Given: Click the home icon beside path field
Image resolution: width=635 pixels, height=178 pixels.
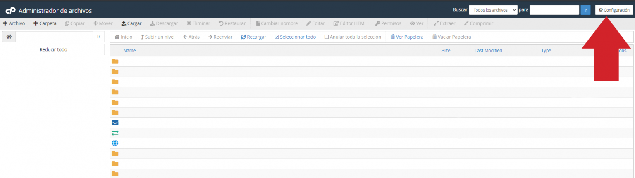Looking at the screenshot, I should tap(9, 37).
